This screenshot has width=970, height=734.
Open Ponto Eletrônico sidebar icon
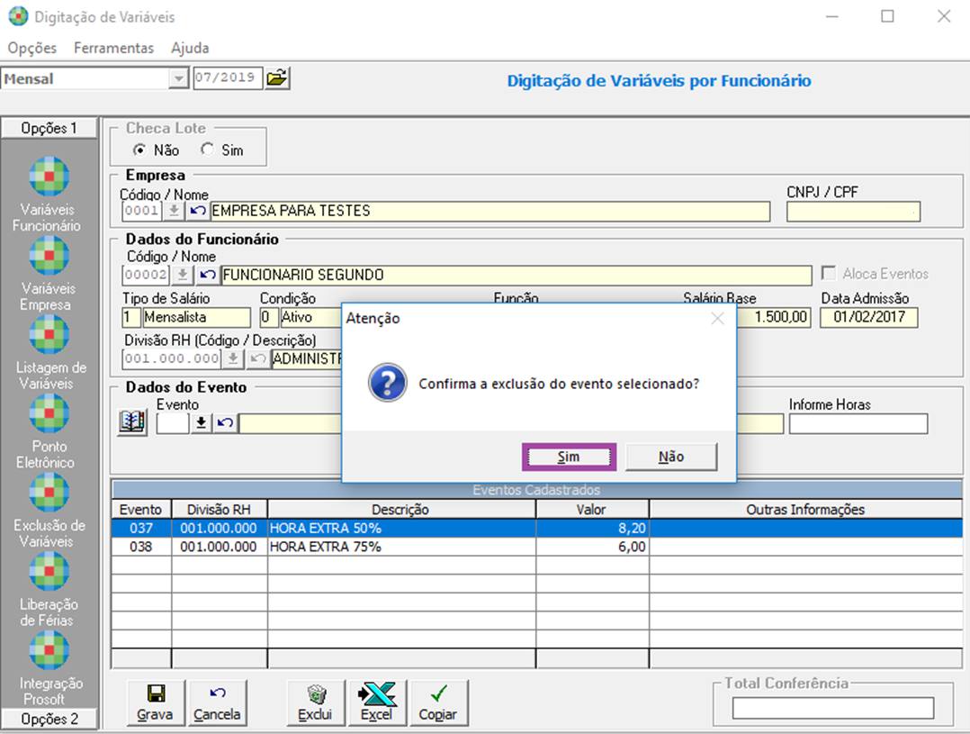[49, 413]
